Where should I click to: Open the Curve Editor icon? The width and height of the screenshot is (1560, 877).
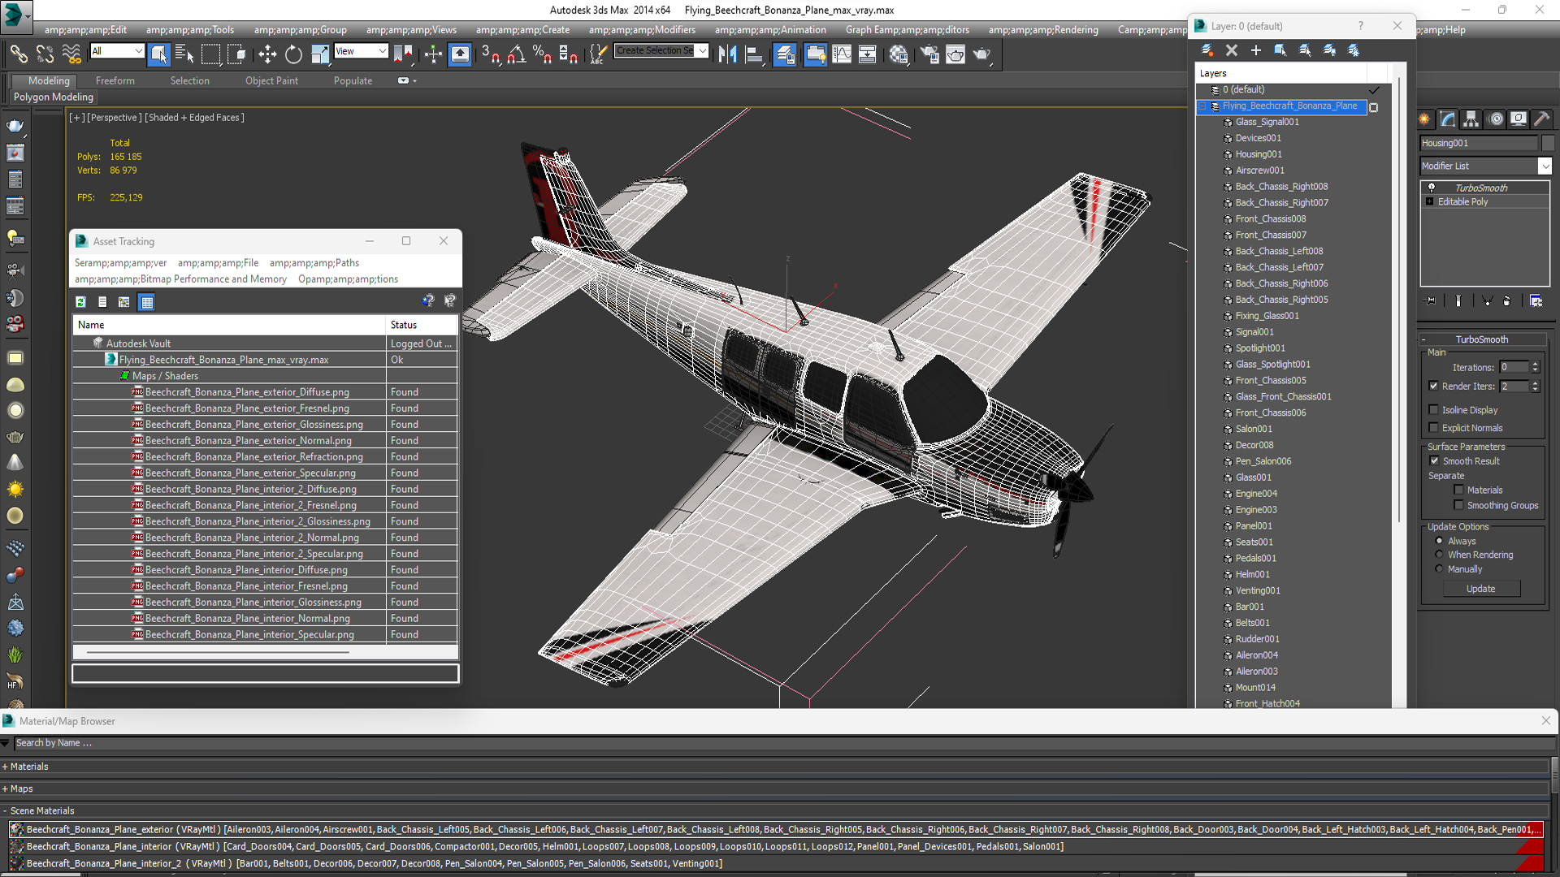(x=842, y=54)
